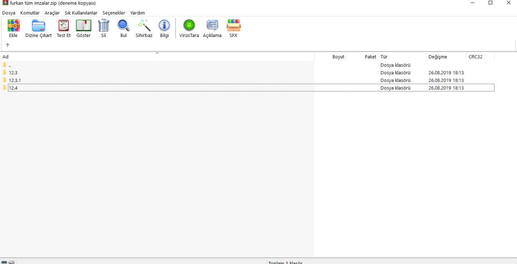Open the Seçenekler menu

coord(114,13)
